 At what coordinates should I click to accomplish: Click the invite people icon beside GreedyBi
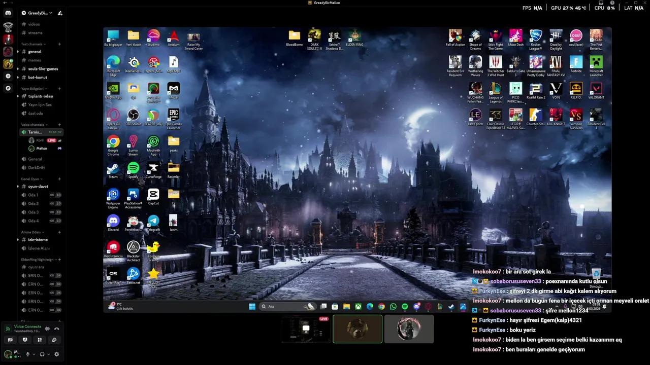pyautogui.click(x=60, y=13)
